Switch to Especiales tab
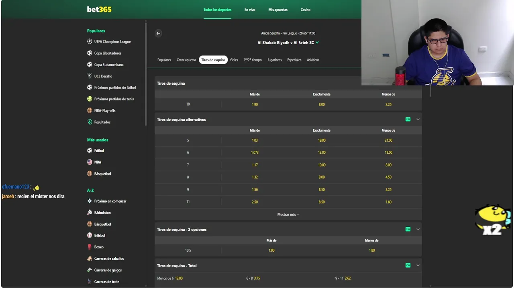 [294, 60]
